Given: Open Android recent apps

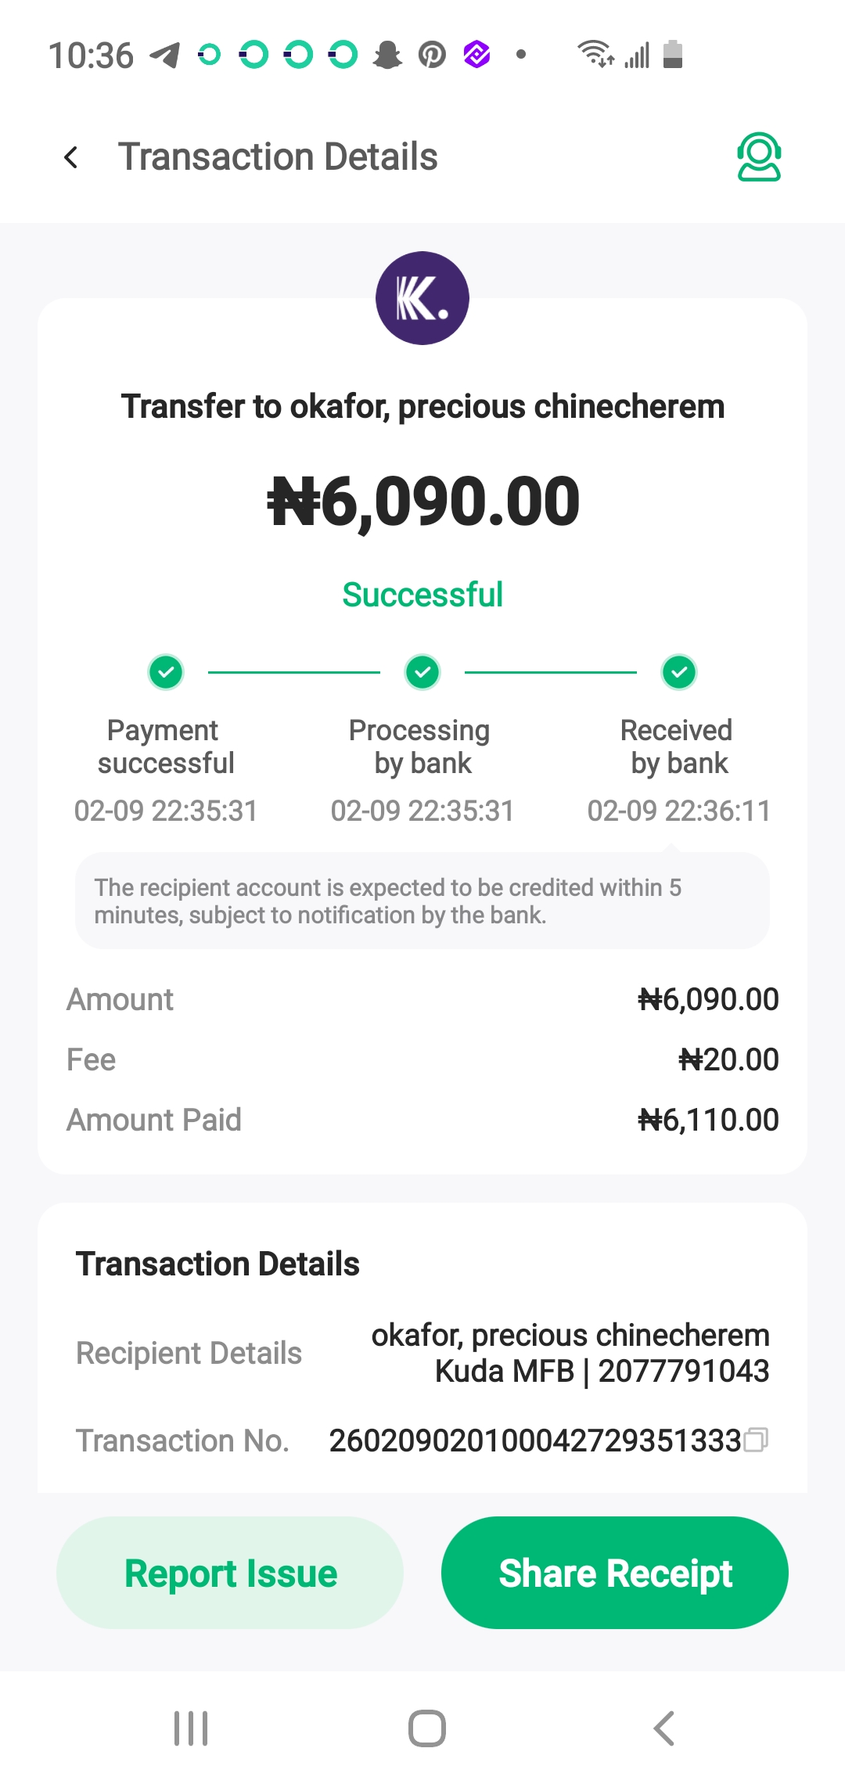Looking at the screenshot, I should click(x=191, y=1728).
